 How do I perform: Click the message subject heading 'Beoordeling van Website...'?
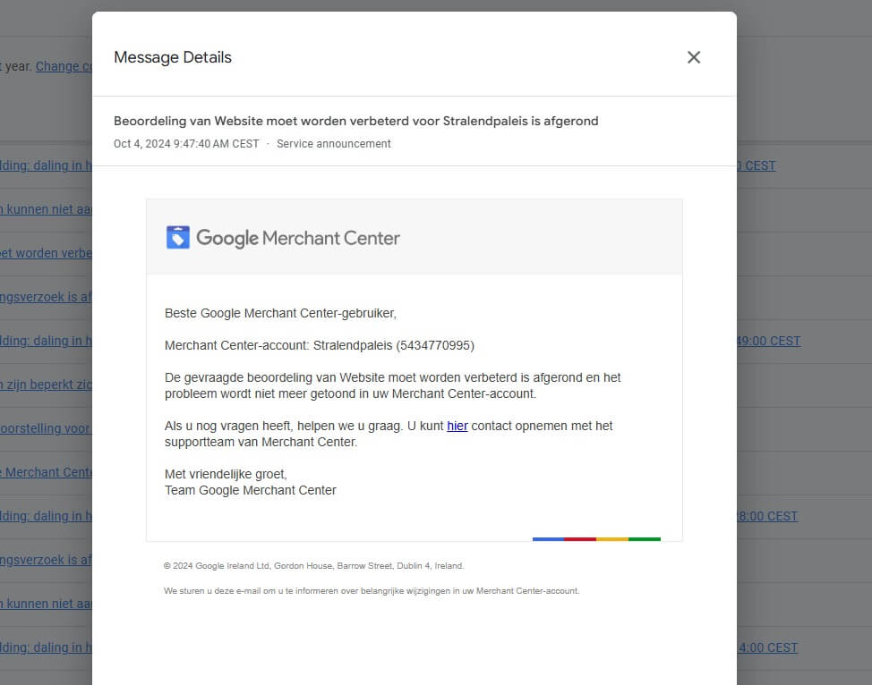point(356,121)
